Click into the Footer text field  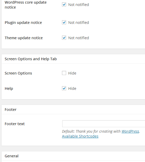coord(104,124)
